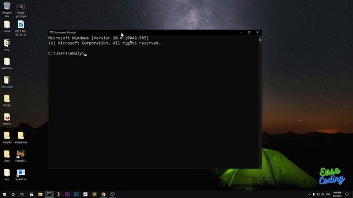Show hidden system tray icons
353x198 pixels.
coord(309,194)
